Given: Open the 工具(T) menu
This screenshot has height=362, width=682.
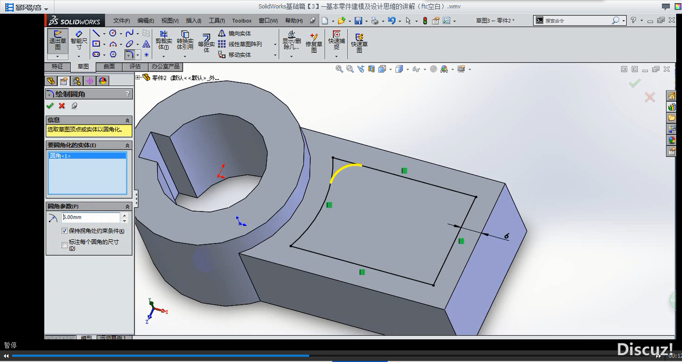Looking at the screenshot, I should pos(217,21).
